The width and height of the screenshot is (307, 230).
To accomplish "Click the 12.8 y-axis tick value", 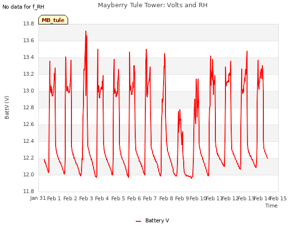I will [x=29, y=107].
